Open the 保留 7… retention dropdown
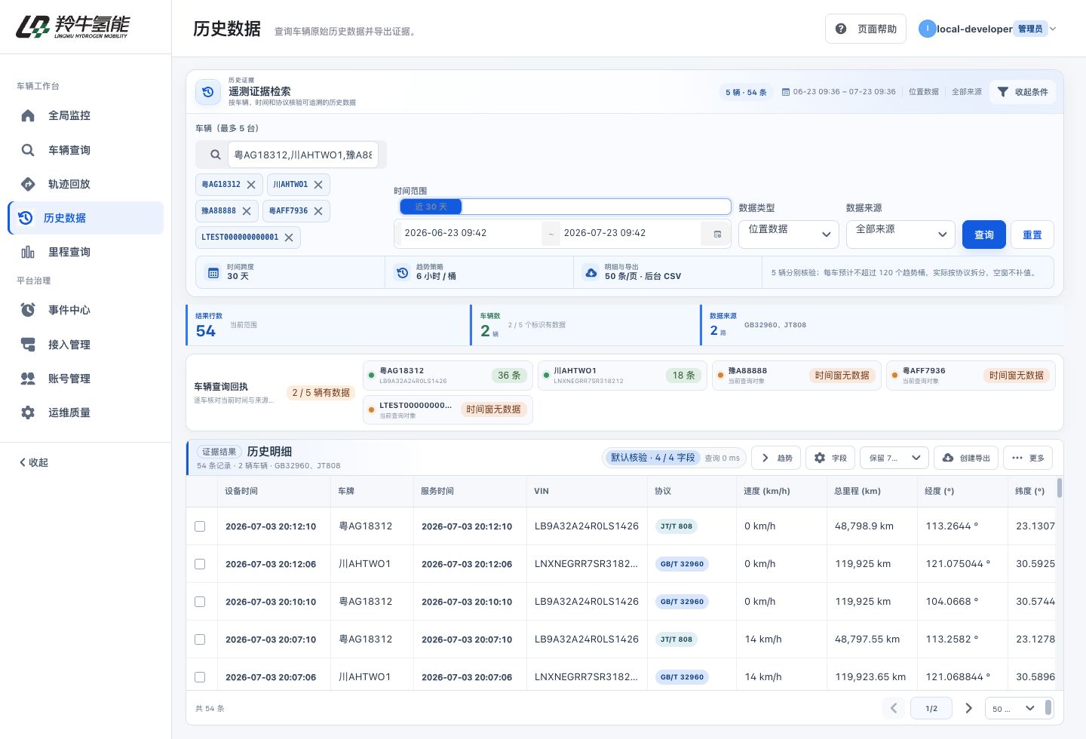The image size is (1086, 739). coord(894,458)
